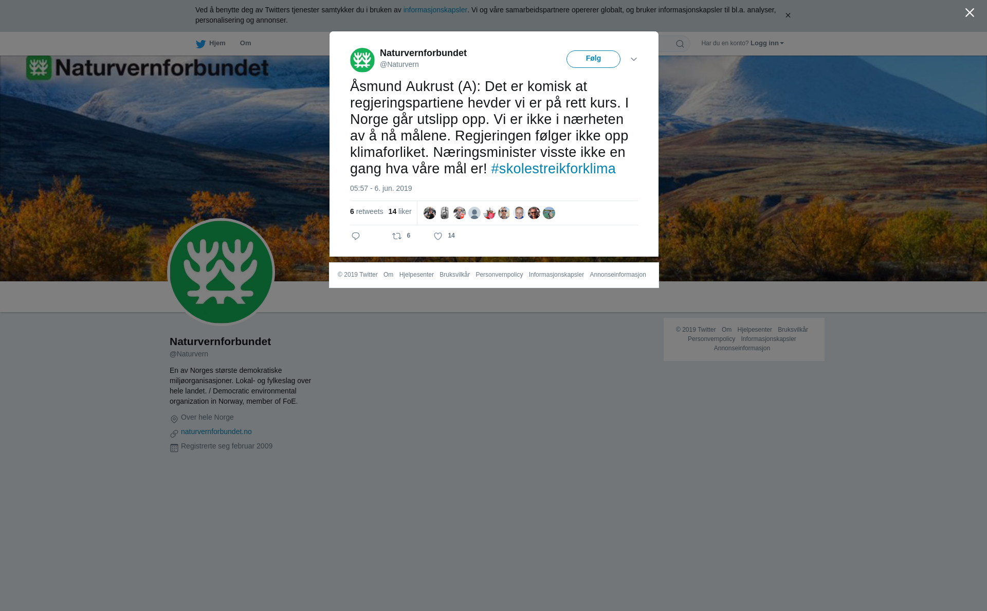Dismiss the cookie notice banner
Screen dimensions: 987x611
[788, 15]
